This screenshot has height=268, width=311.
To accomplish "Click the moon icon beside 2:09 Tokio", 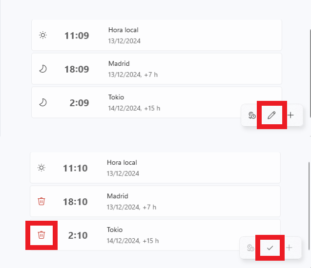I will pyautogui.click(x=43, y=102).
